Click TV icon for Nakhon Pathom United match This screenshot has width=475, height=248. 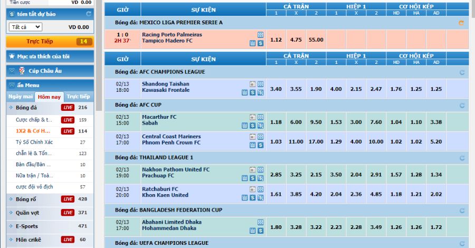pos(253,170)
